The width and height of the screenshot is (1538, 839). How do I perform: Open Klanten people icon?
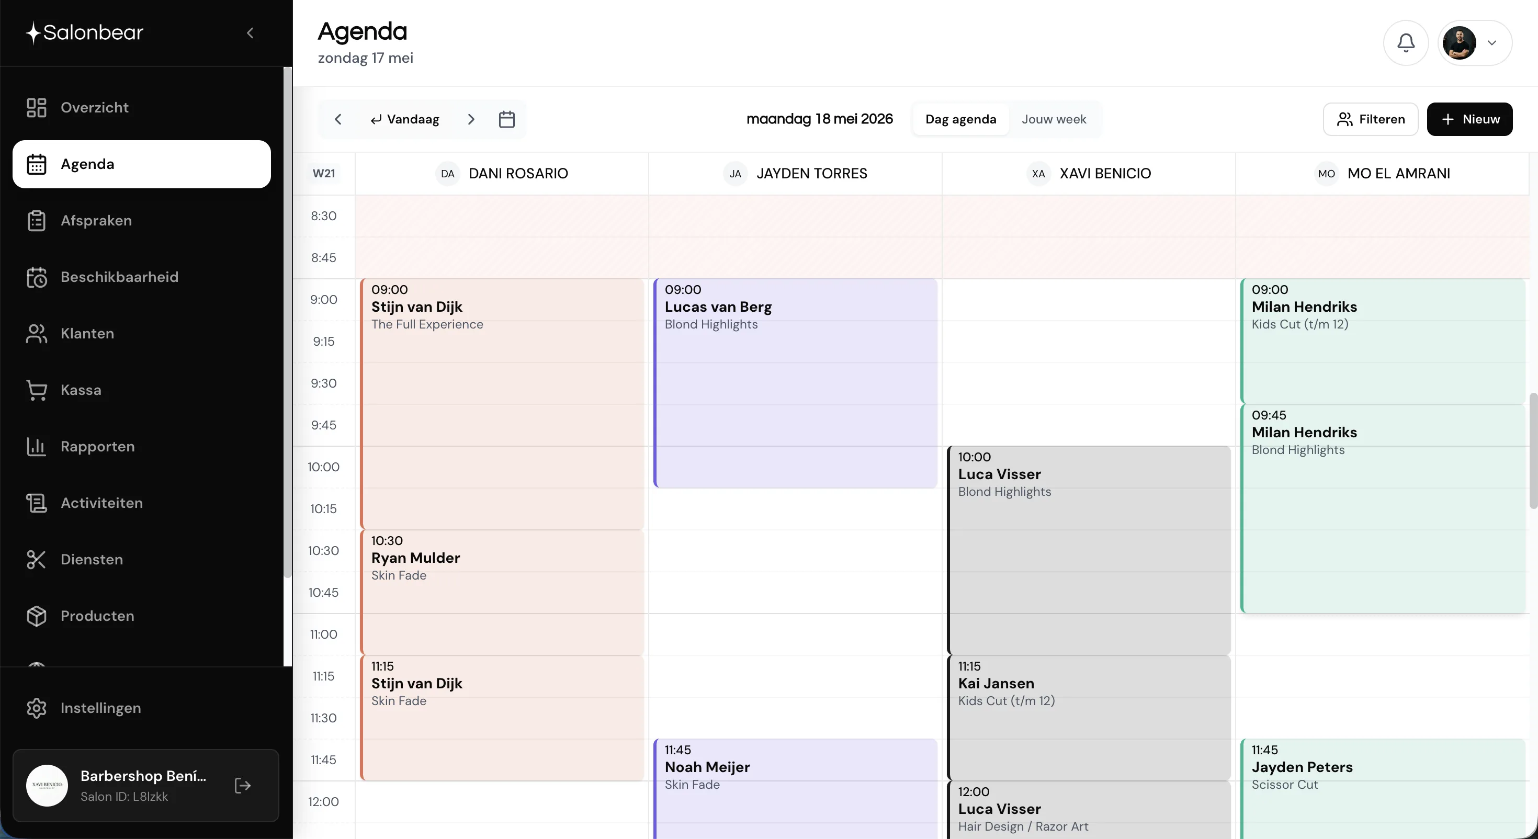tap(37, 333)
